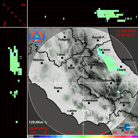Image resolution: width=138 pixels, height=138 pixels.
Task: Select the L'Aquila city marker square
Action: point(91,67)
